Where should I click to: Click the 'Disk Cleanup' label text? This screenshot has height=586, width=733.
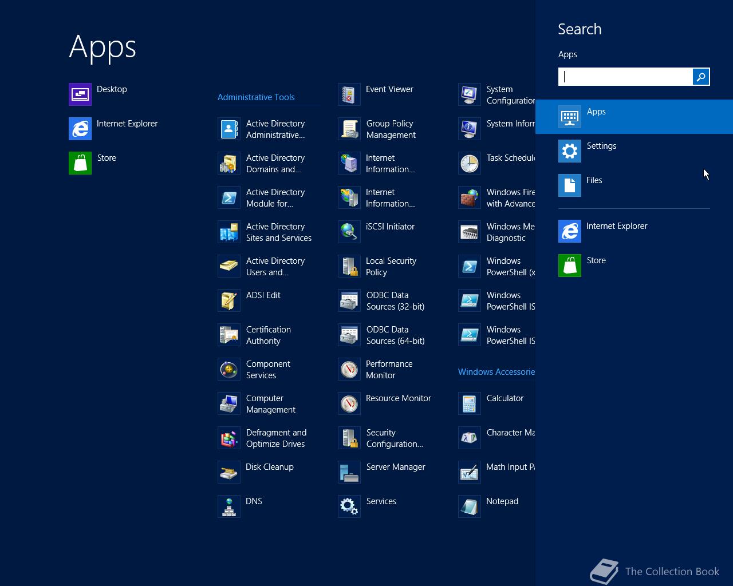(270, 467)
